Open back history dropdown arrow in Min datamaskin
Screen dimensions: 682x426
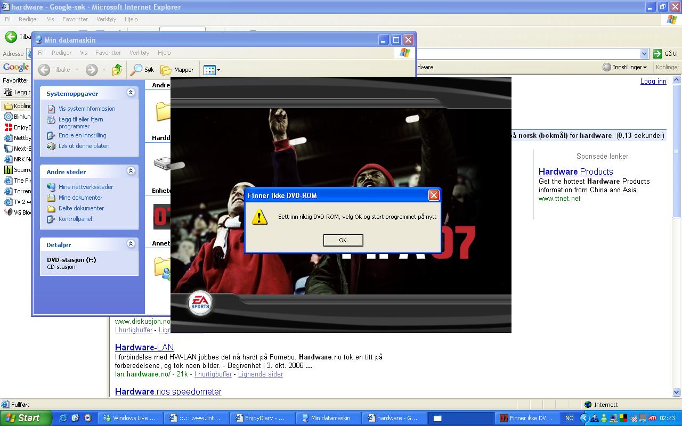pyautogui.click(x=77, y=70)
